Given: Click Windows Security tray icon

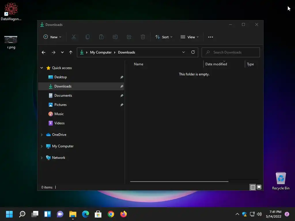Looking at the screenshot, I should coord(244,214).
